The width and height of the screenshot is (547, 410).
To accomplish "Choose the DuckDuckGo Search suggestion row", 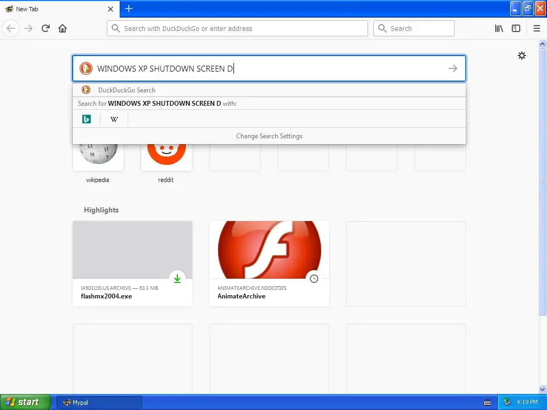I will pos(269,90).
